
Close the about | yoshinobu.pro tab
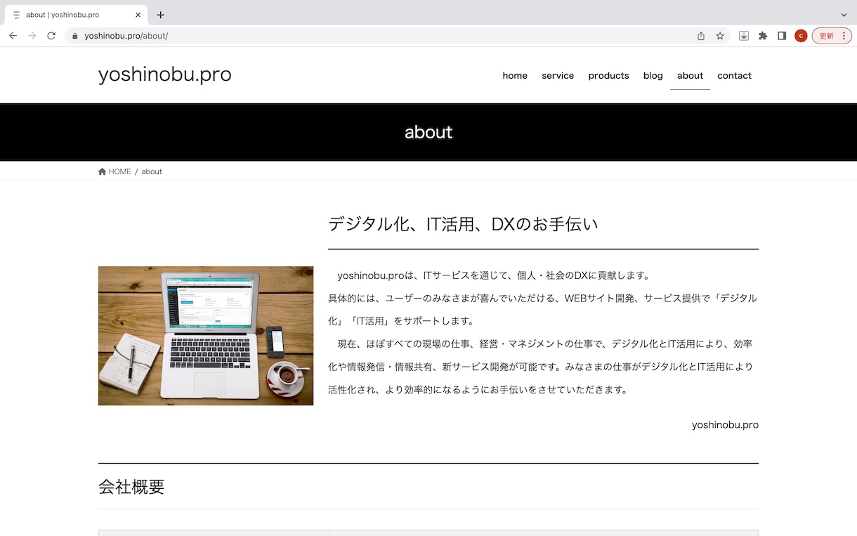pos(138,15)
